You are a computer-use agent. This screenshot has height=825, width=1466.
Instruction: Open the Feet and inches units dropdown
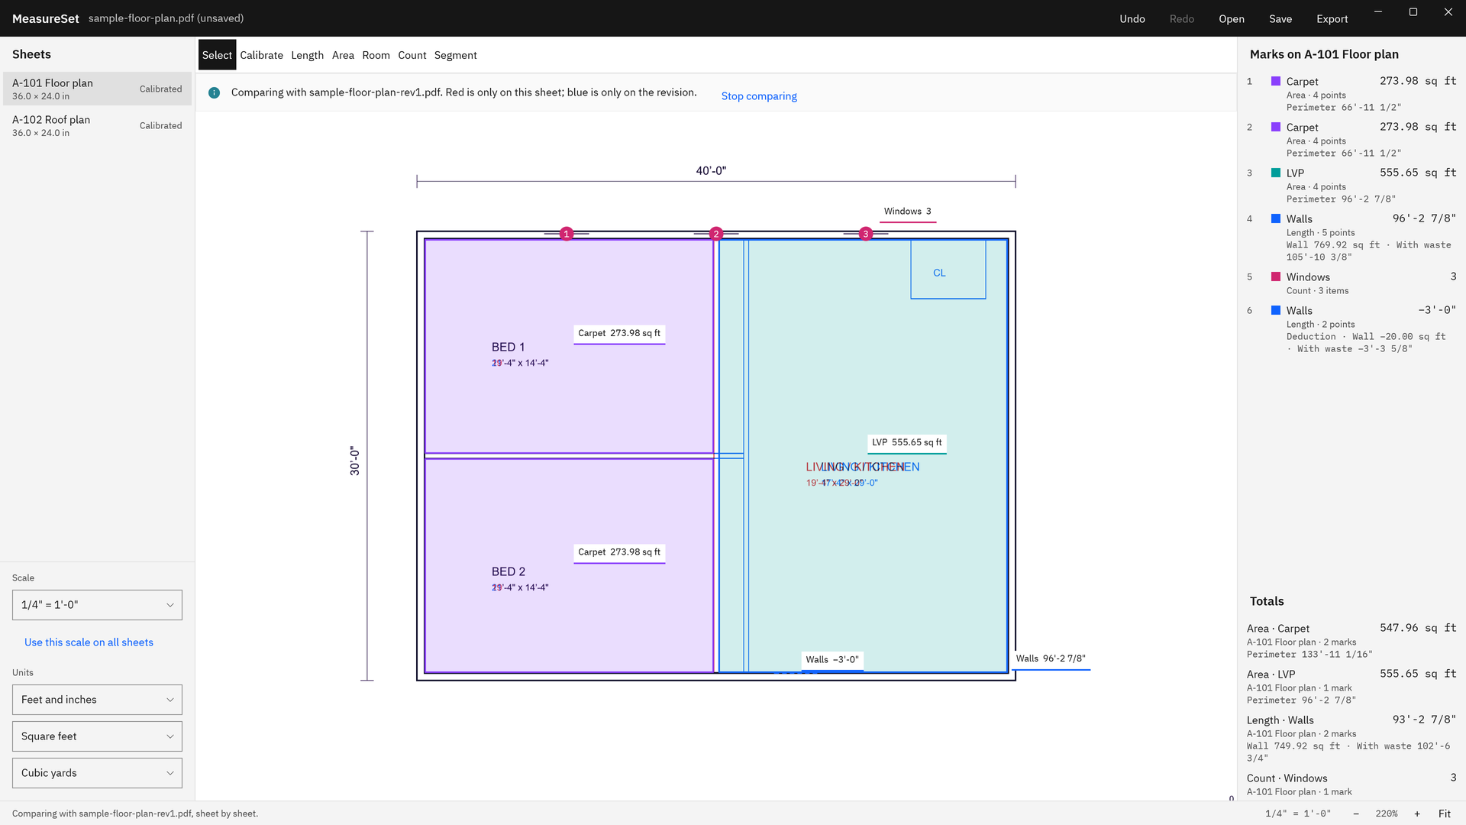click(97, 700)
